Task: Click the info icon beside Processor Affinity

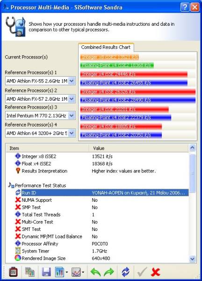Action: [x=18, y=244]
